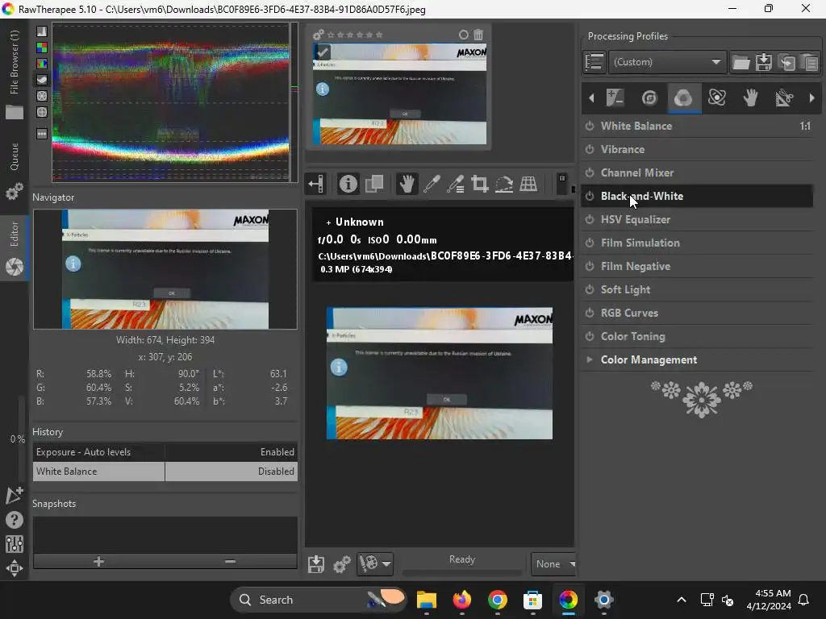Save current image button
Viewport: 826px width, 619px height.
[316, 564]
